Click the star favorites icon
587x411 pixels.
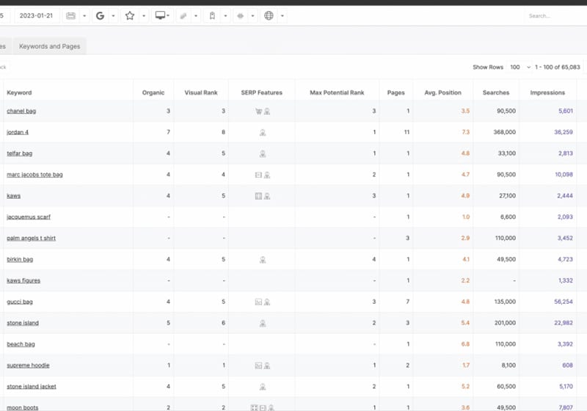pos(130,15)
